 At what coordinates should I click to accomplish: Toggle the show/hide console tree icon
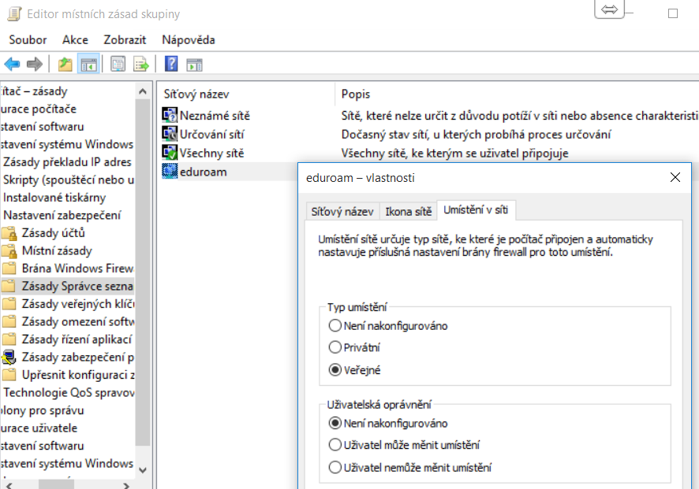tap(88, 65)
